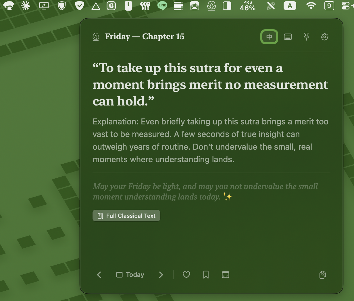Click the rounded-square notes menu bar icon
This screenshot has height=301, width=354.
(x=111, y=6)
